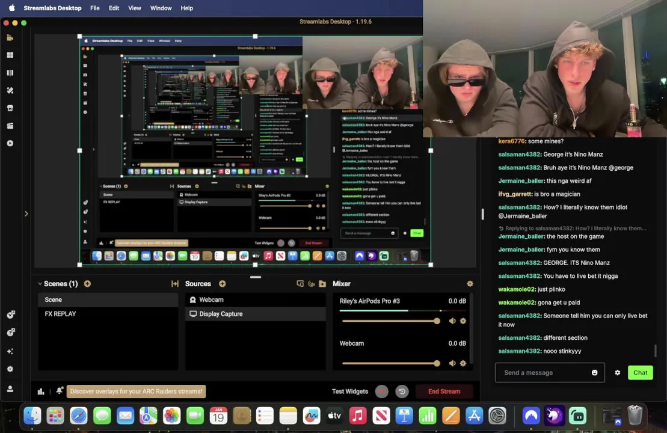This screenshot has width=667, height=433.
Task: Open the sidebar settings gear icon
Action: tap(10, 369)
